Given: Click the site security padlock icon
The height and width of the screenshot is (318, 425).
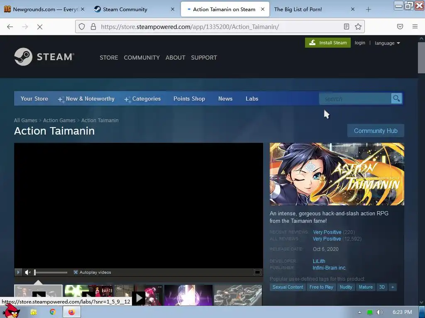Looking at the screenshot, I should click(x=93, y=26).
